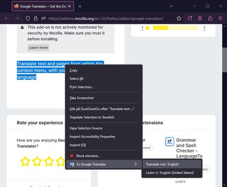Select Sök på DuckDuckGo menu entry
The width and height of the screenshot is (227, 187).
pos(103,109)
